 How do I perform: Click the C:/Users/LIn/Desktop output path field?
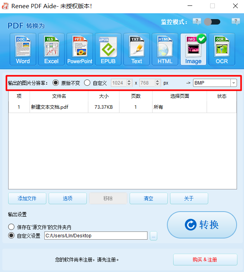[96, 236]
